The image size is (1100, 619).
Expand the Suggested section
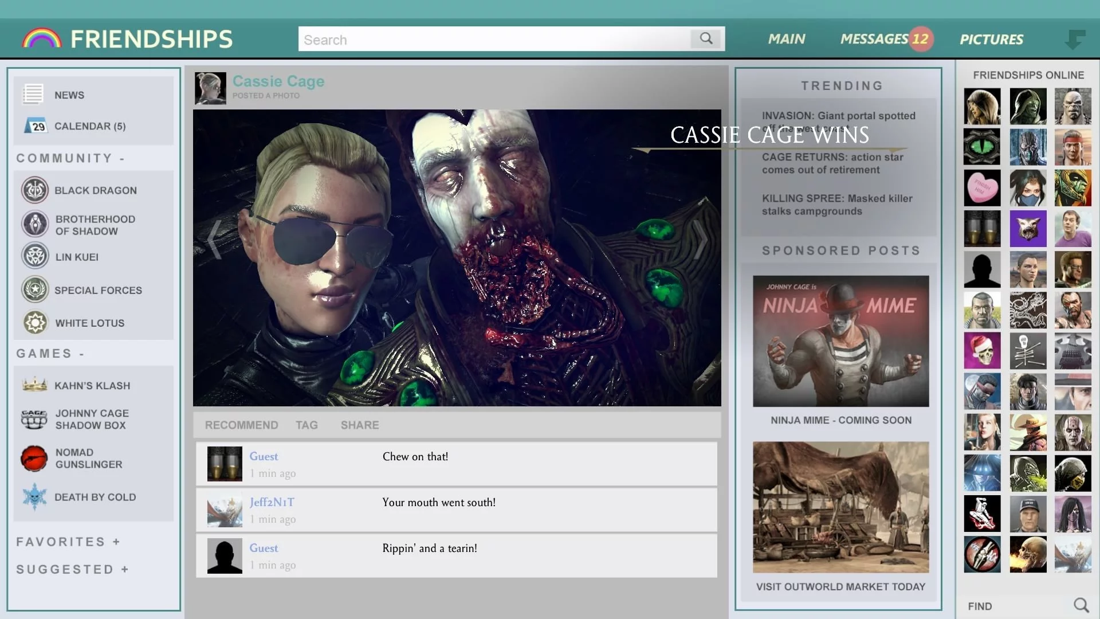(x=72, y=569)
